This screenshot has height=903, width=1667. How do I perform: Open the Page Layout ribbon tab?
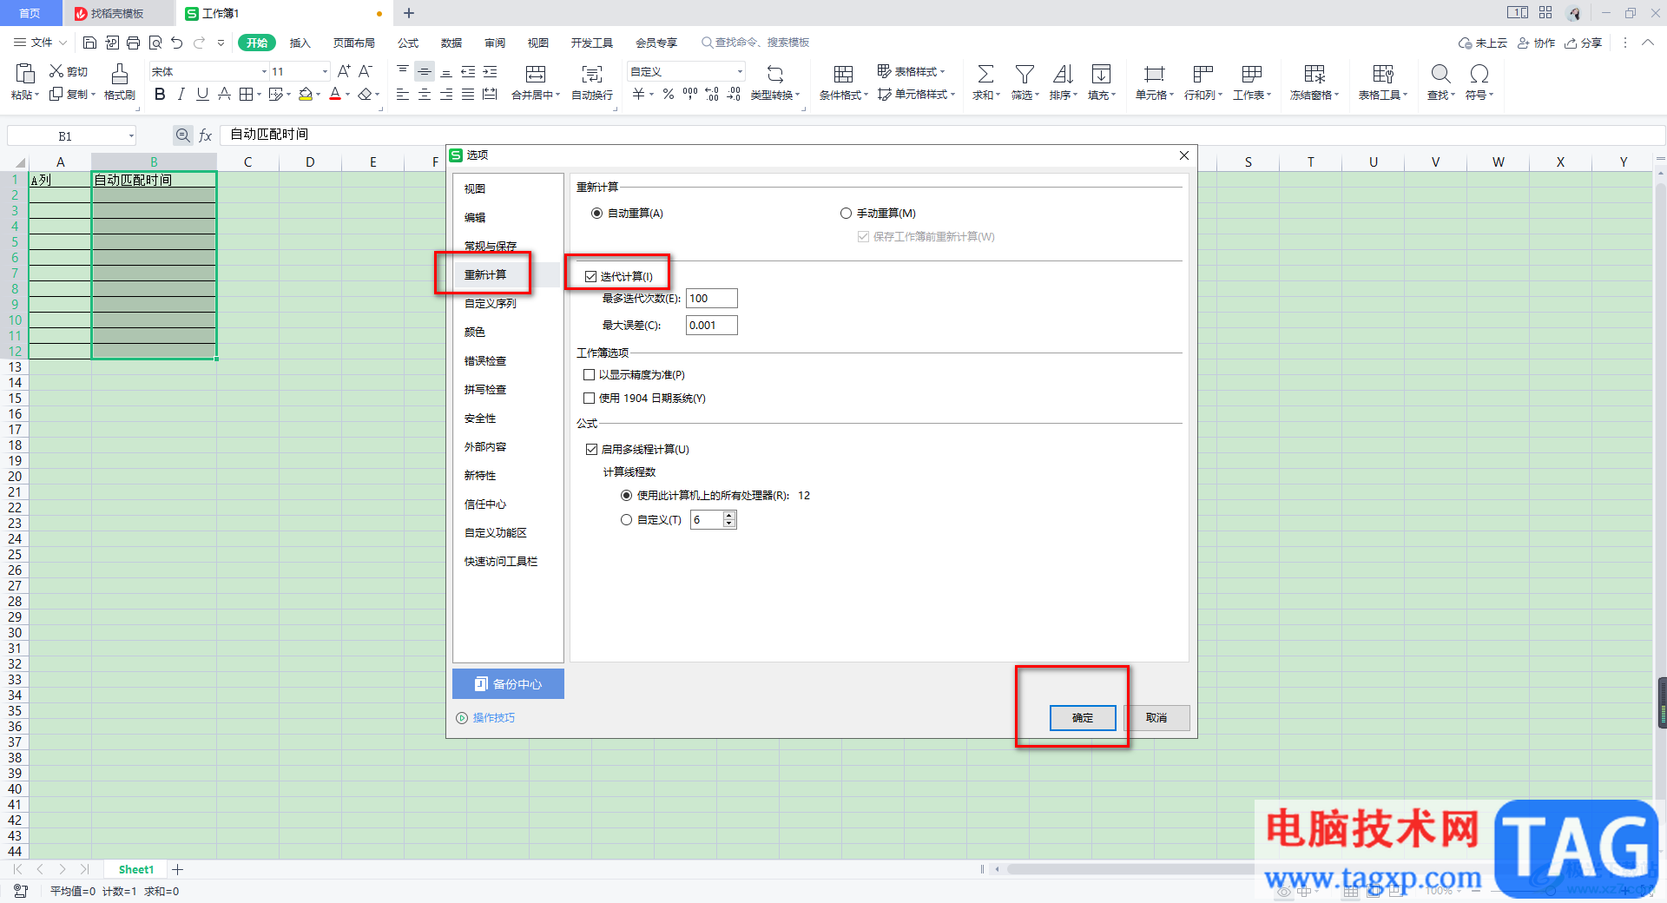pos(353,43)
